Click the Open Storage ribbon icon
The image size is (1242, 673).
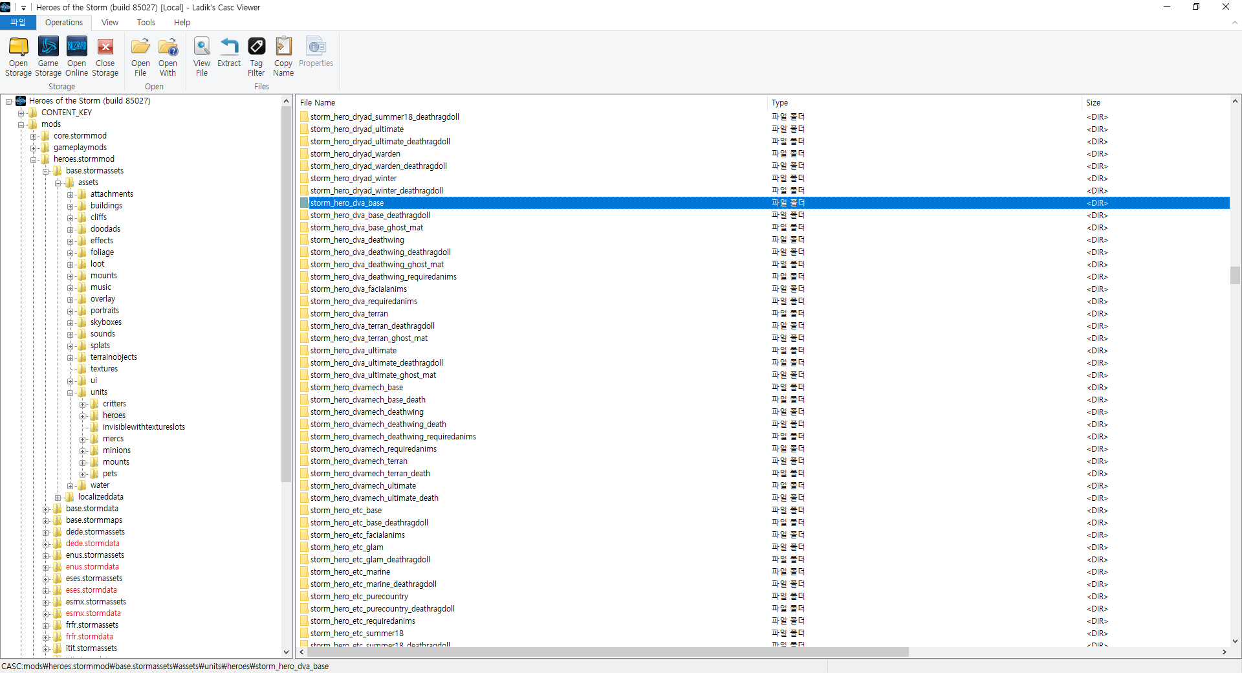pyautogui.click(x=18, y=57)
